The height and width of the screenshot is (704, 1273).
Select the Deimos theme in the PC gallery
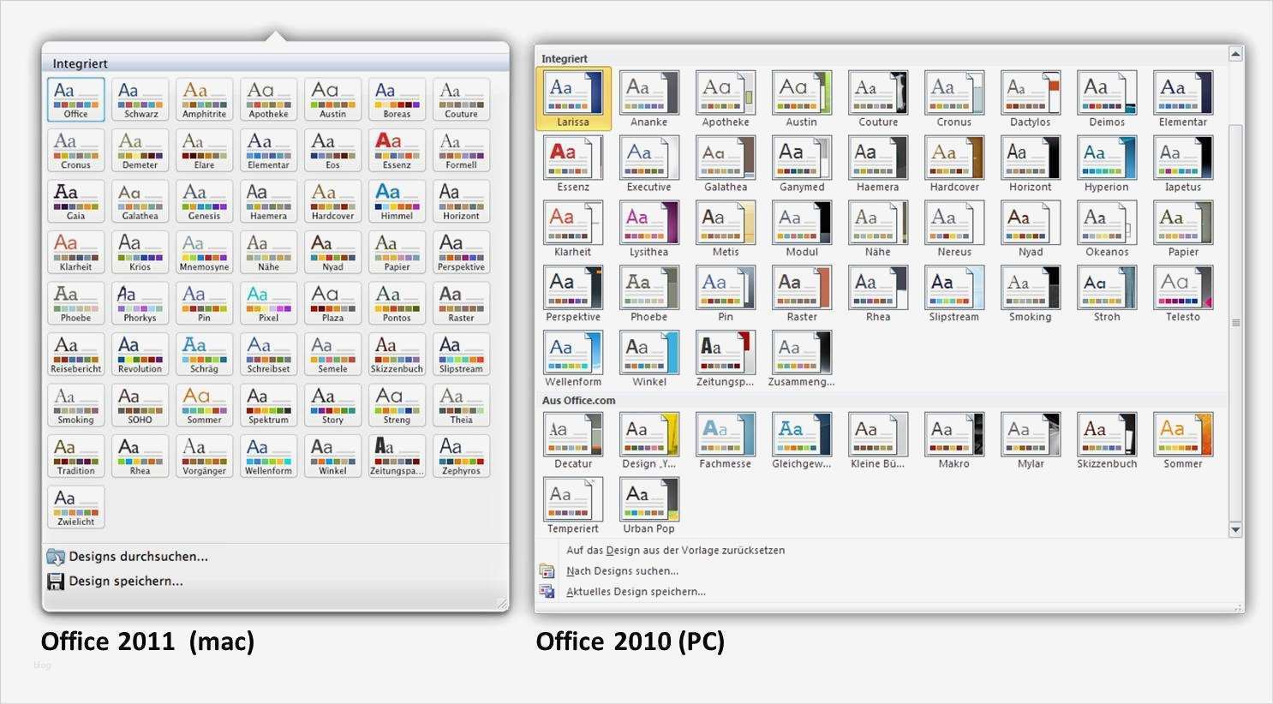click(1107, 98)
